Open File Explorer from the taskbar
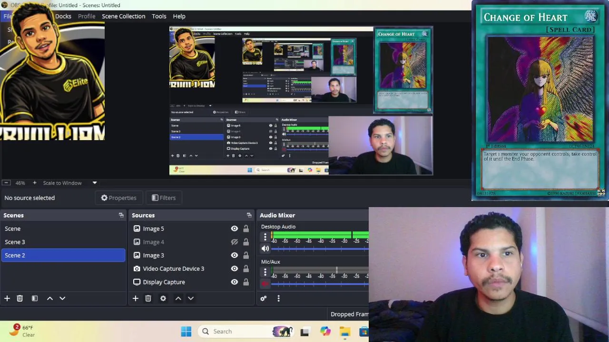Viewport: 609px width, 342px height. (x=345, y=331)
